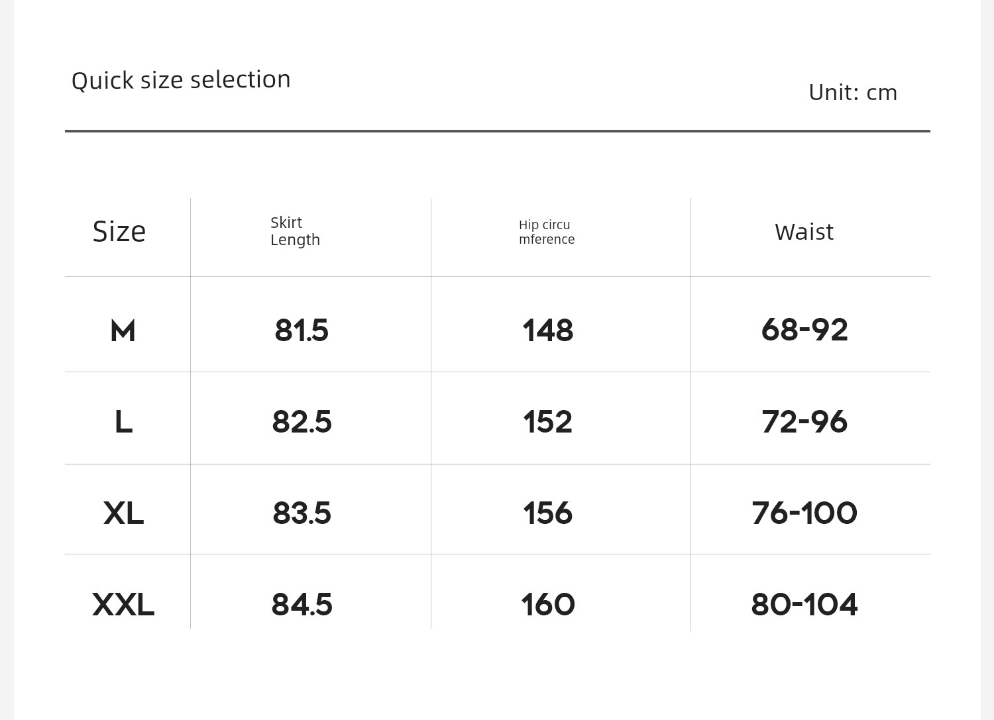
Task: Click hip circumference value 148
Action: point(547,330)
